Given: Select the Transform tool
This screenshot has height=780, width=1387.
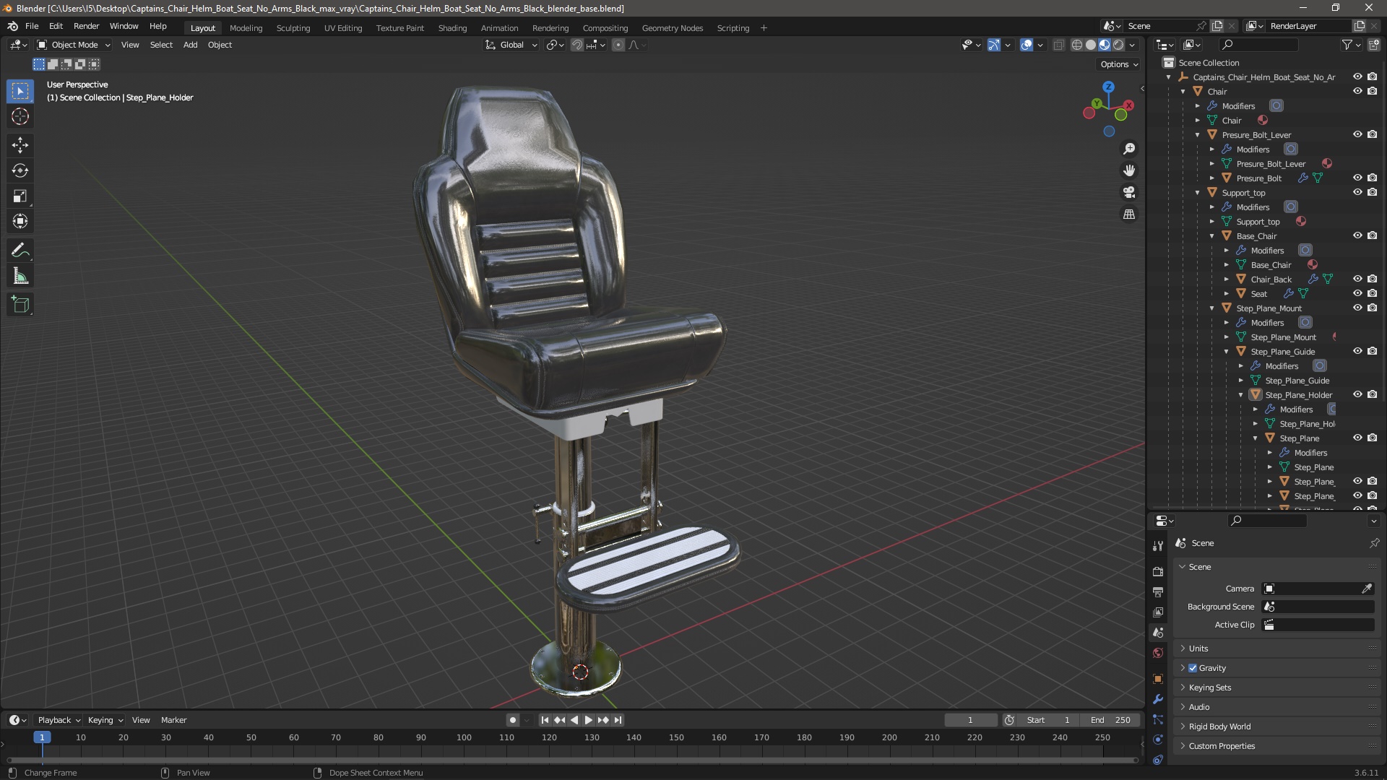Looking at the screenshot, I should coord(20,221).
